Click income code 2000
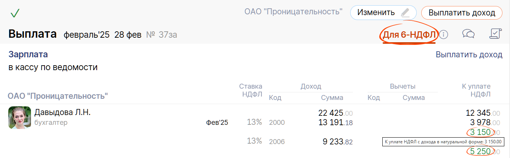Viewport: 510px width, 158px height. [277, 123]
